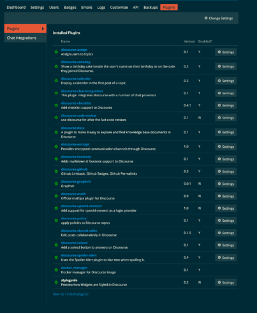Screen dimensions: 257x313
Task: Click green status icon beside discourse-math
Action: 56,196
